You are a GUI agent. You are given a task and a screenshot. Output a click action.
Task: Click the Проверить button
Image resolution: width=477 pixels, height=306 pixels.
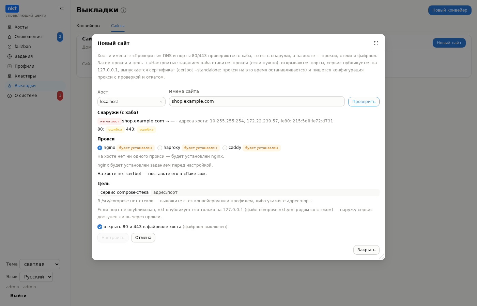(x=364, y=102)
